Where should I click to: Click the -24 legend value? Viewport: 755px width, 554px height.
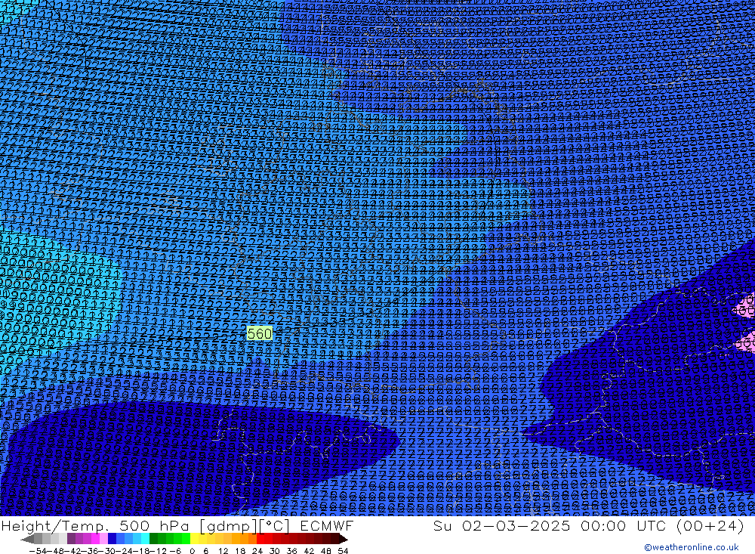click(125, 551)
